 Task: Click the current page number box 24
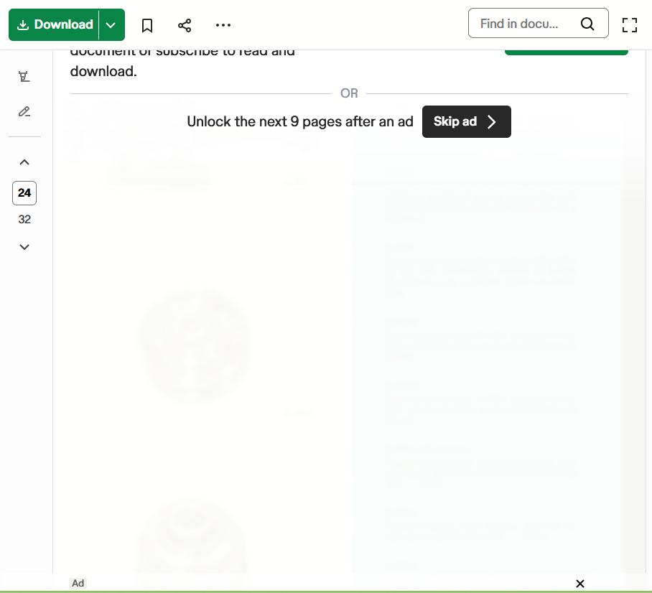[24, 193]
